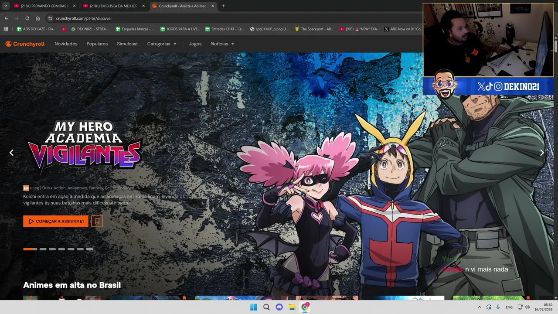The image size is (558, 314).
Task: Open the browser home page button
Action: (x=37, y=18)
